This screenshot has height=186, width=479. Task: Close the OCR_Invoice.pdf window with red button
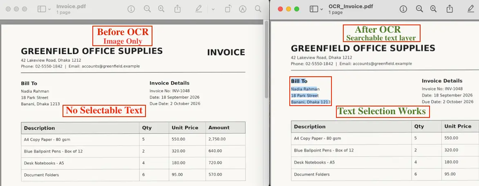click(280, 9)
